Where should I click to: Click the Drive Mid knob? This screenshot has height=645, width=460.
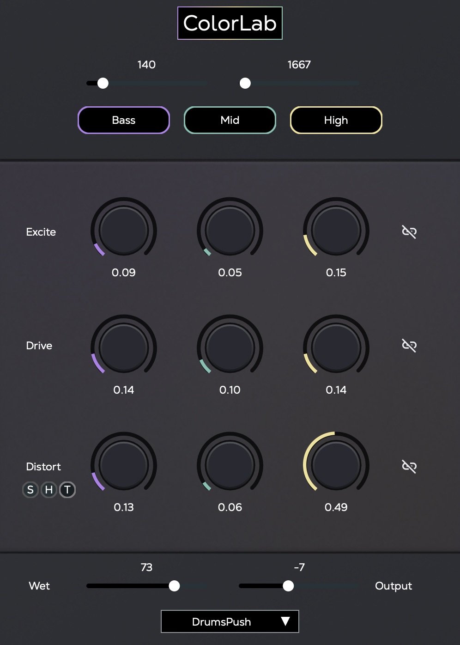point(230,347)
